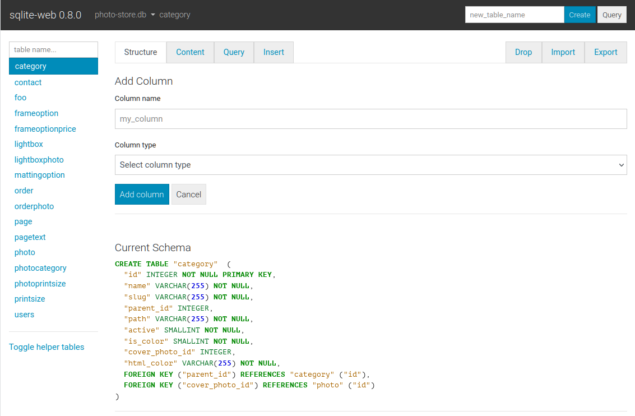Open the Drop table tab
This screenshot has height=416, width=635.
coord(523,52)
